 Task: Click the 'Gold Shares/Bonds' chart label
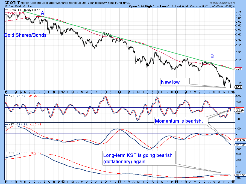pos(25,35)
